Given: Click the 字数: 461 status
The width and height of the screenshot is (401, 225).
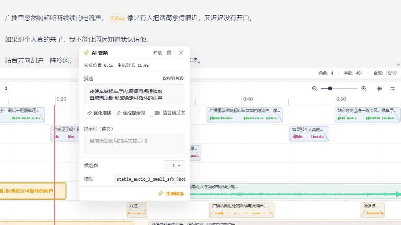Looking at the screenshot, I should tap(353, 73).
